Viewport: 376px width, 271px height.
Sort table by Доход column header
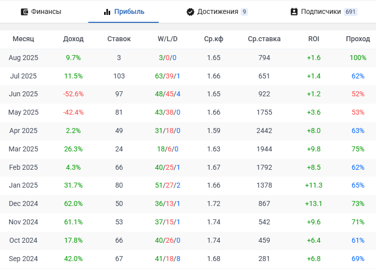click(x=73, y=39)
